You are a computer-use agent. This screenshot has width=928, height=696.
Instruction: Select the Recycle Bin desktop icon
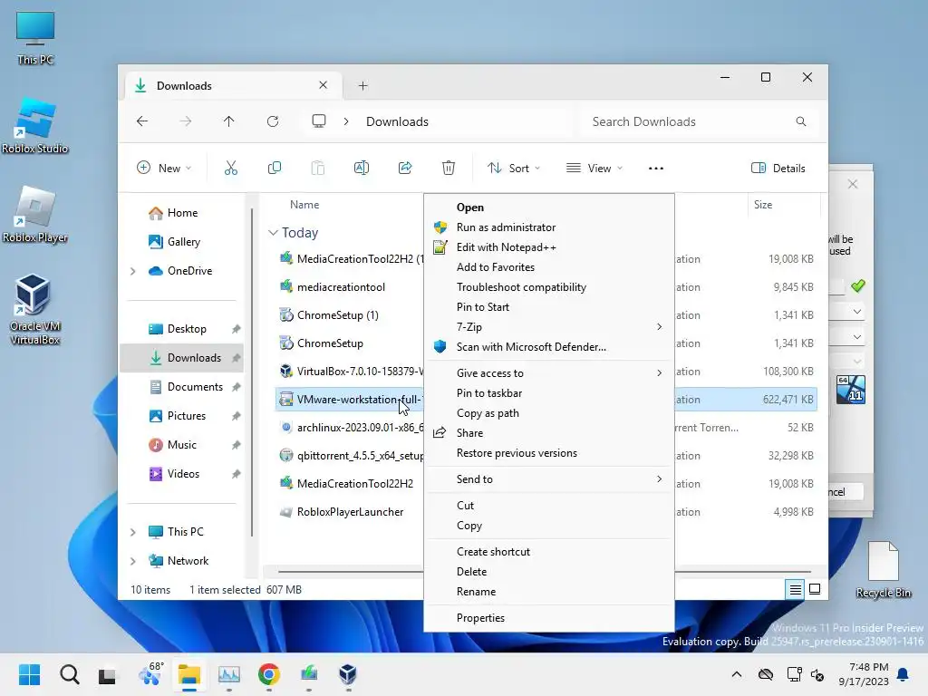click(883, 569)
